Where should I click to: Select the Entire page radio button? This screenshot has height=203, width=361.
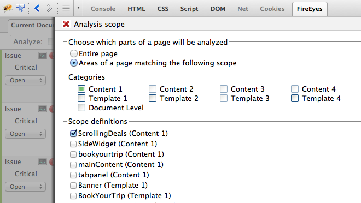pyautogui.click(x=74, y=53)
